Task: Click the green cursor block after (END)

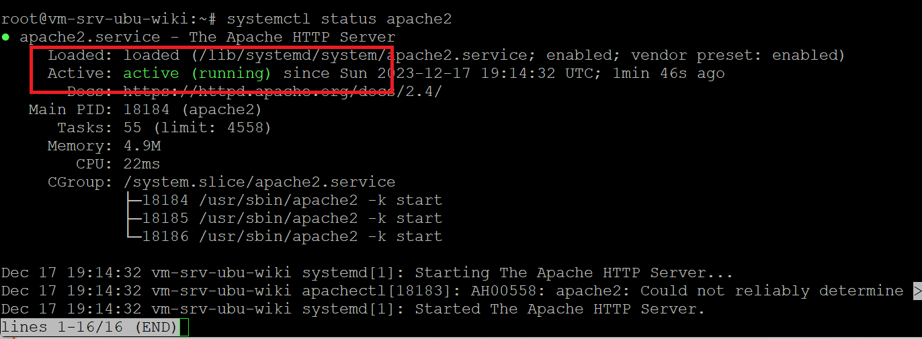Action: (x=184, y=328)
